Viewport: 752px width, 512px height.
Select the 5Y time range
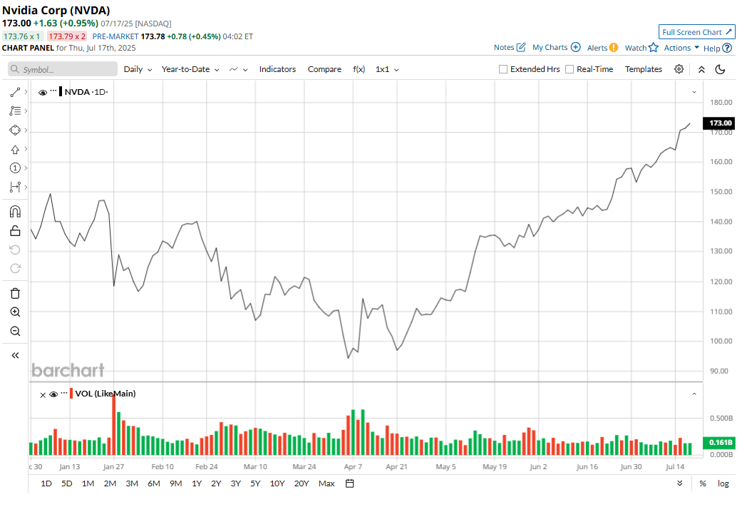[255, 483]
